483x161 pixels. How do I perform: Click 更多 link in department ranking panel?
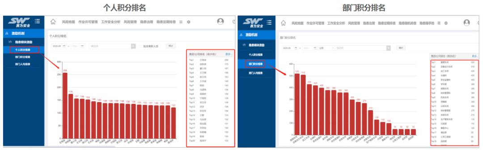tap(475, 56)
